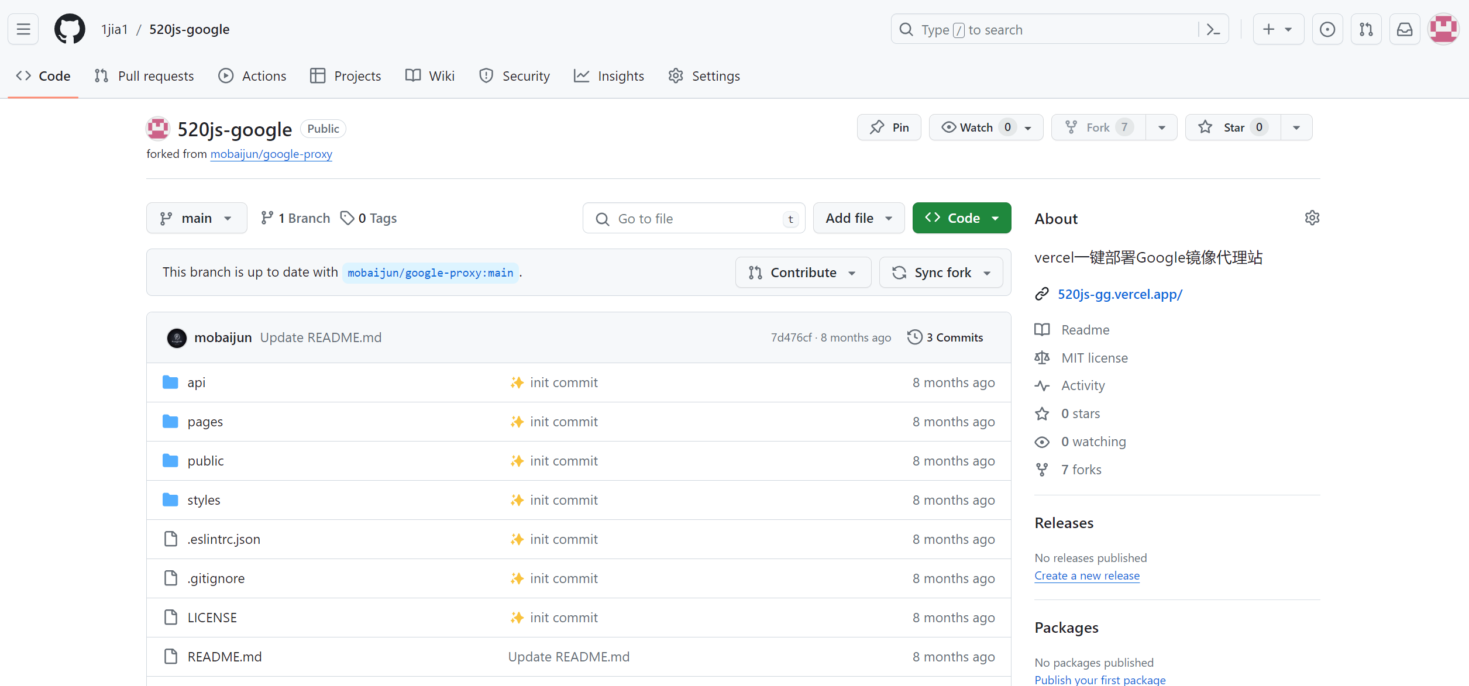The width and height of the screenshot is (1469, 686).
Task: Open the notifications inbox icon
Action: [x=1405, y=29]
